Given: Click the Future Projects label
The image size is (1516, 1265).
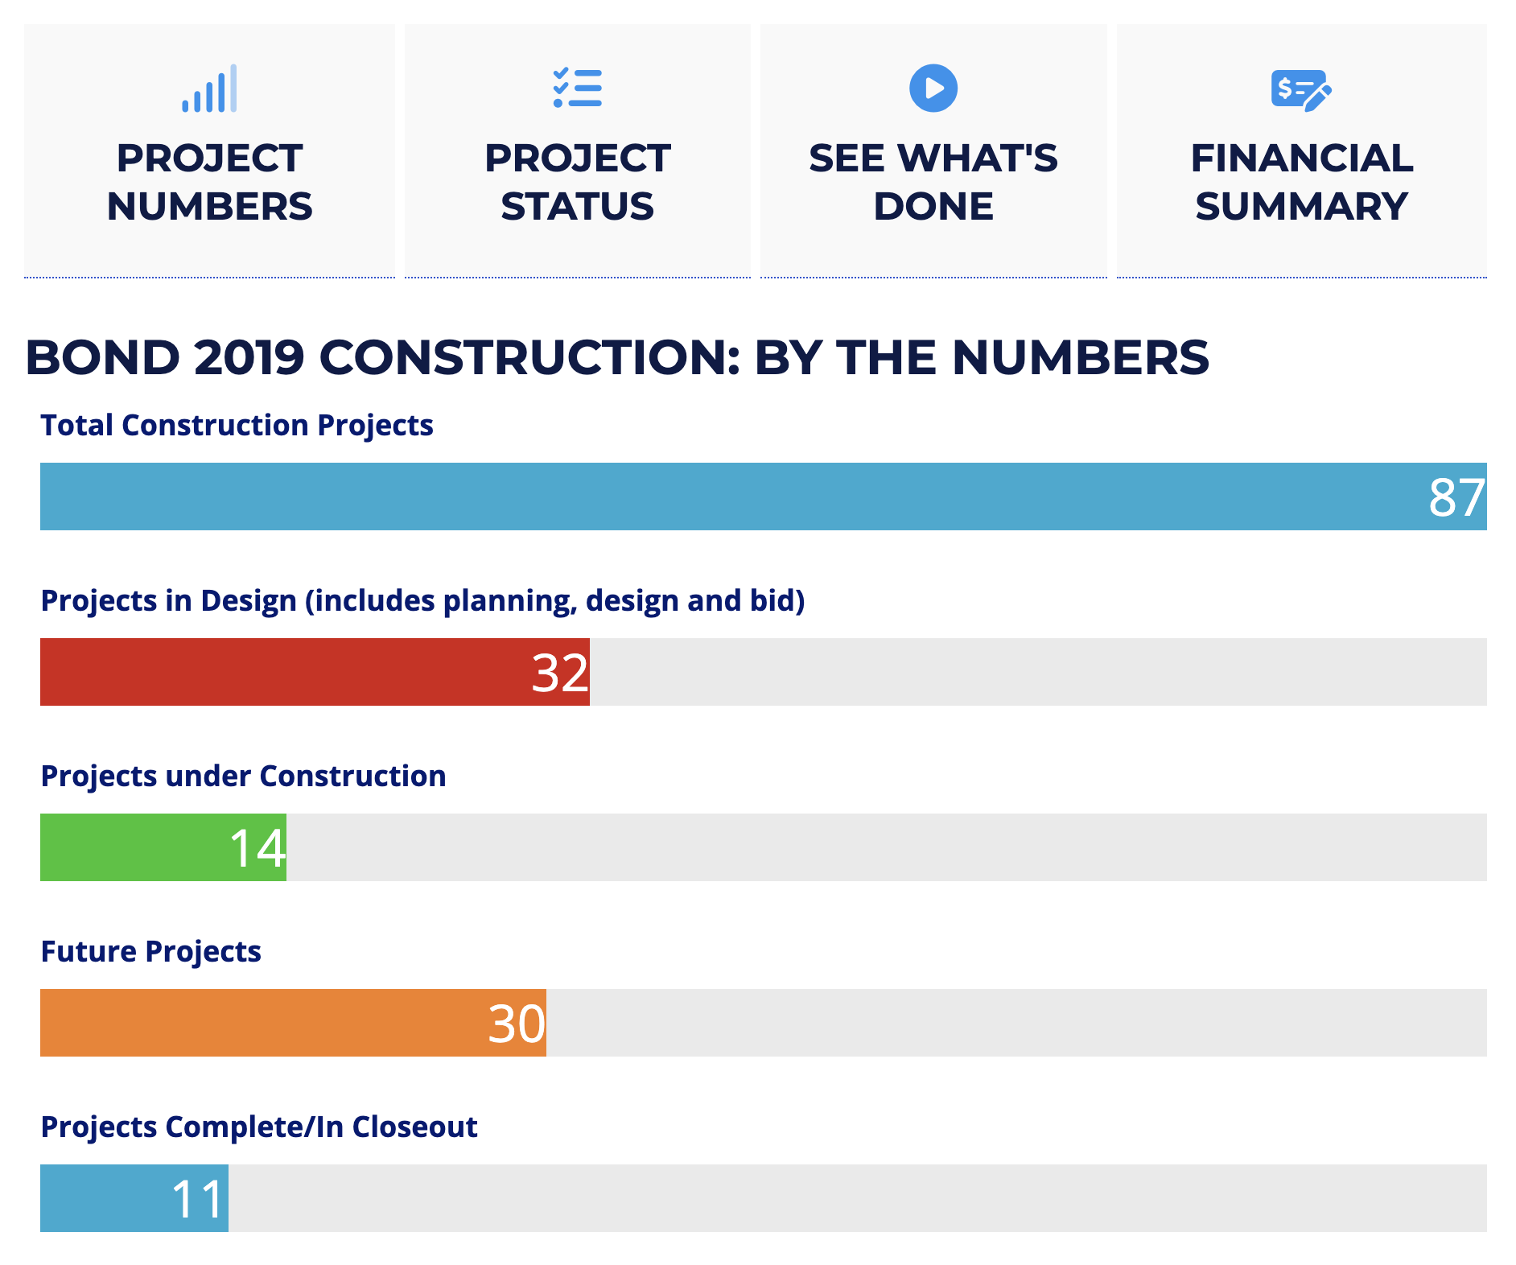Looking at the screenshot, I should [150, 951].
